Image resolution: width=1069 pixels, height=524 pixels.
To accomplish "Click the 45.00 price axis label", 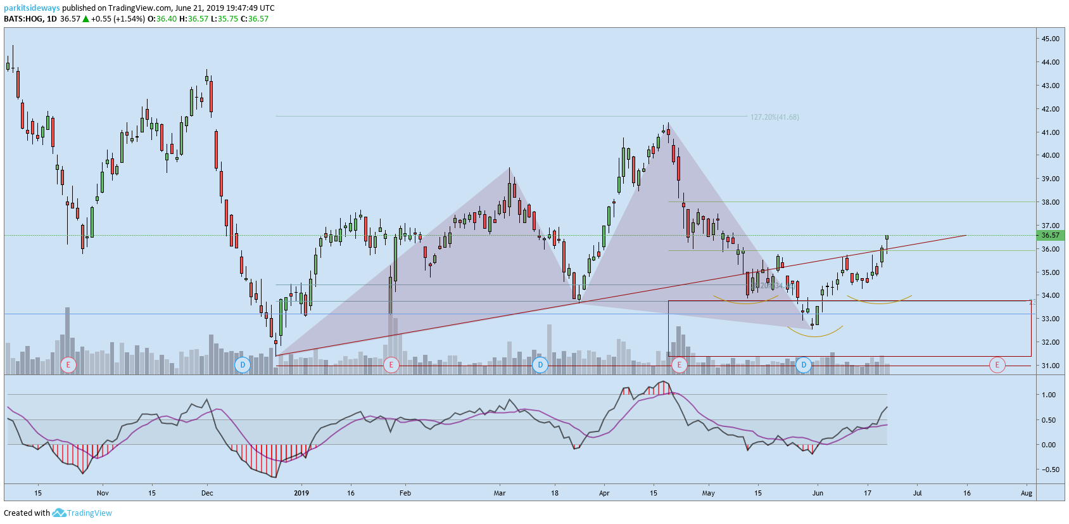I will (1050, 39).
